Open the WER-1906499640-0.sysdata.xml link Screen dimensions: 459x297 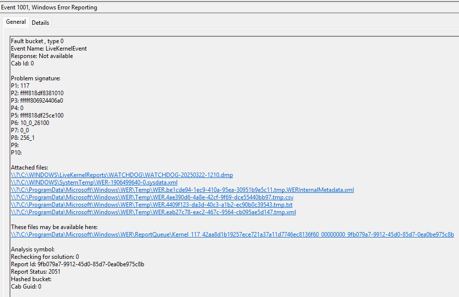[x=94, y=182]
